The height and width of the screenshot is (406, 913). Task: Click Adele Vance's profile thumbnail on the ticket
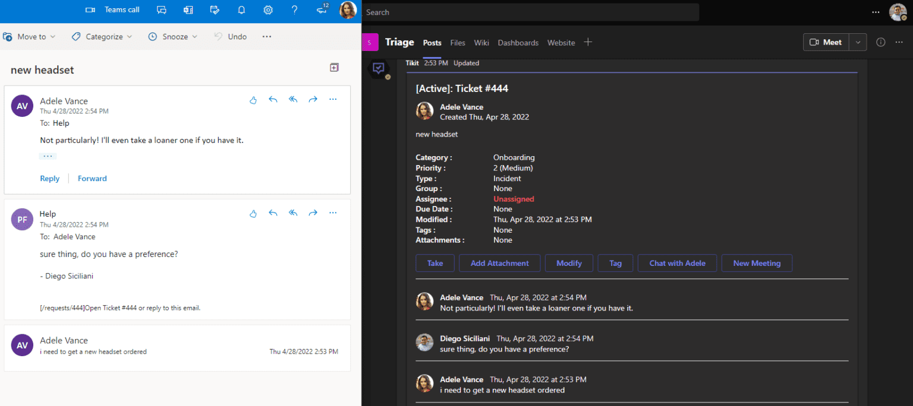(x=424, y=111)
